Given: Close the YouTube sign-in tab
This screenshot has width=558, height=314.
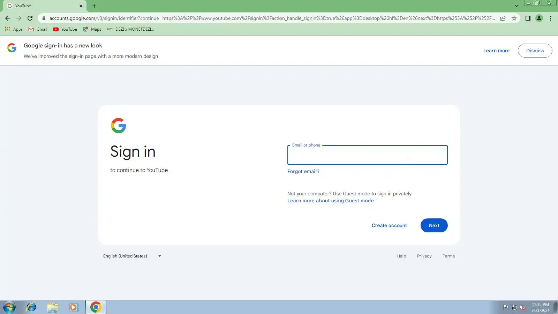Looking at the screenshot, I should (81, 6).
